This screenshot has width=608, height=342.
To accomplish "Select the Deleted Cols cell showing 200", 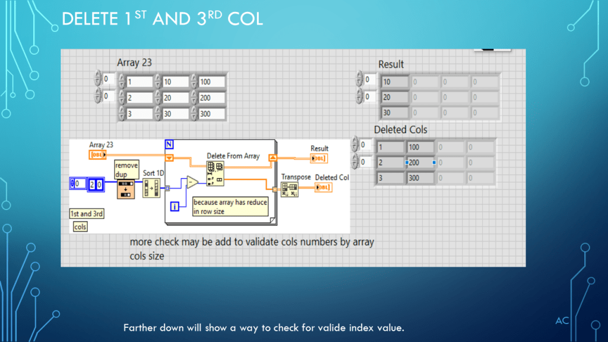I will tap(420, 162).
